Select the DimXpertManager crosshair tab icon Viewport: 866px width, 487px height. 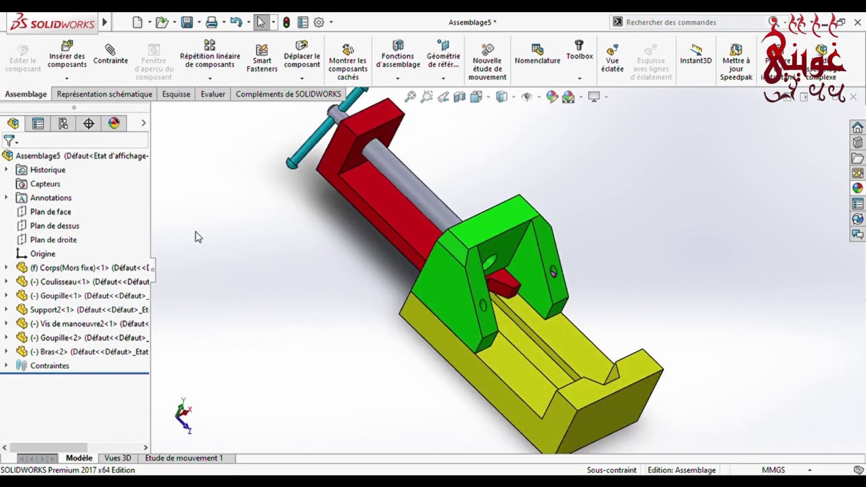(89, 123)
